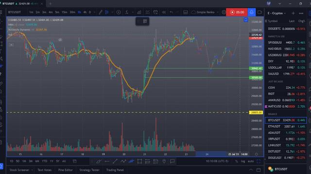Toggle log scale option
This screenshot has height=174, width=311.
pyautogui.click(x=243, y=161)
